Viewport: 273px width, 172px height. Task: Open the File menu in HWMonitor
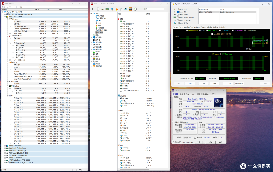tap(4, 7)
